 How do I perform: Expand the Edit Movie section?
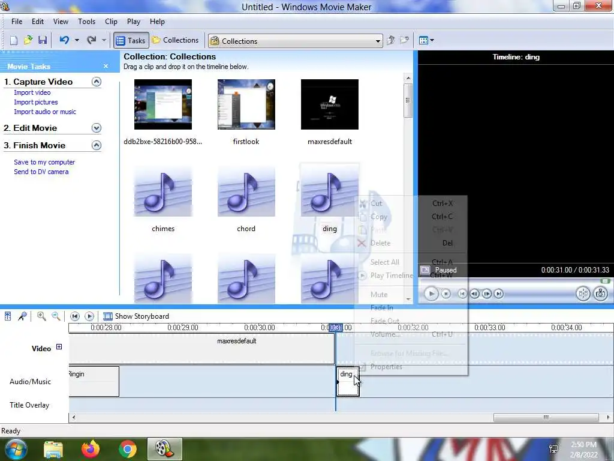[97, 128]
